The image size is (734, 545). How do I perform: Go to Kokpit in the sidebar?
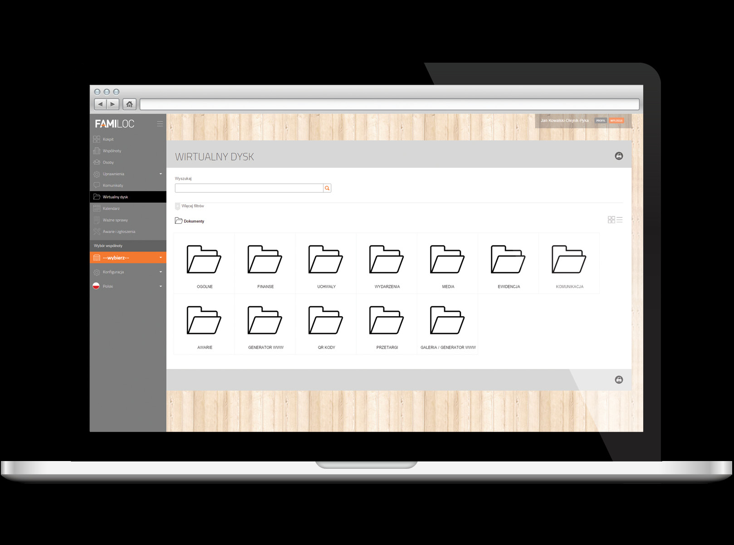tap(128, 139)
